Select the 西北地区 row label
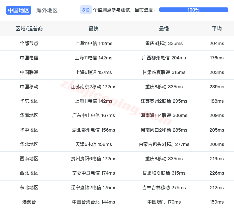 (x=29, y=173)
